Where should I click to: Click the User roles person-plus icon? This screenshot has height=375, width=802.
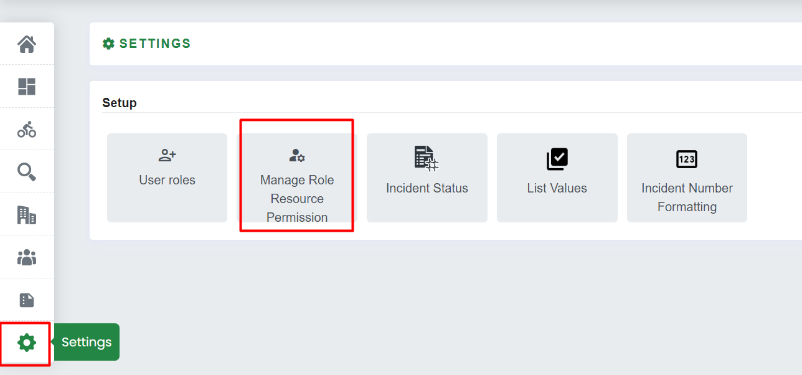pos(167,155)
